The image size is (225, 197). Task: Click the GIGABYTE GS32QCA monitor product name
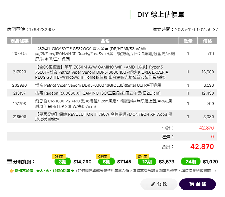click(x=105, y=54)
